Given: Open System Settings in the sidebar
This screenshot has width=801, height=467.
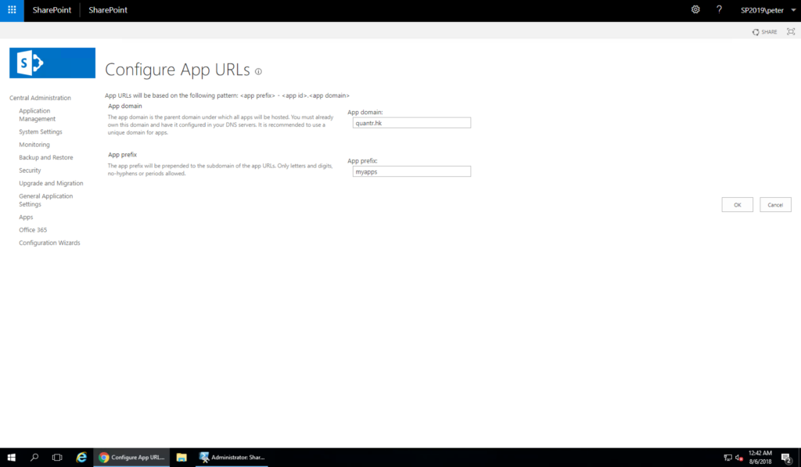Looking at the screenshot, I should (x=41, y=132).
